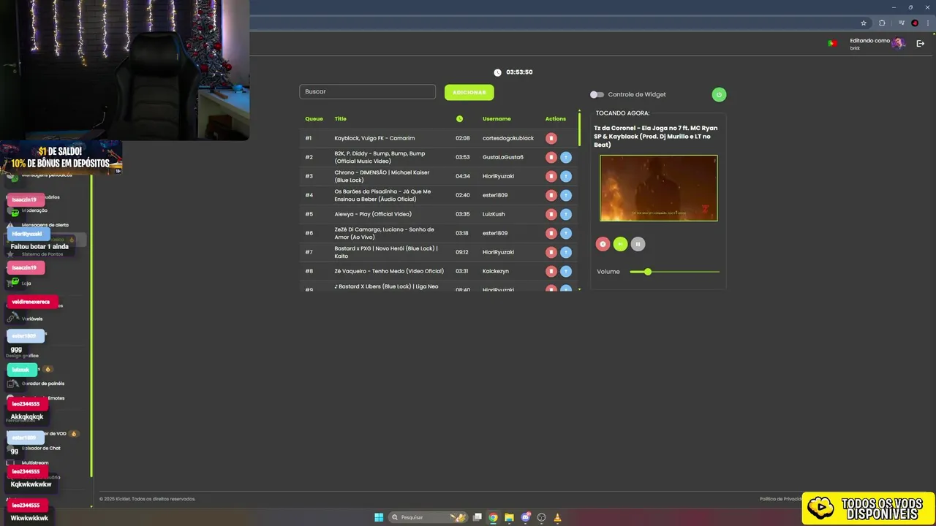Click the Buscar search field
Screen dimensions: 936x526
pyautogui.click(x=367, y=92)
